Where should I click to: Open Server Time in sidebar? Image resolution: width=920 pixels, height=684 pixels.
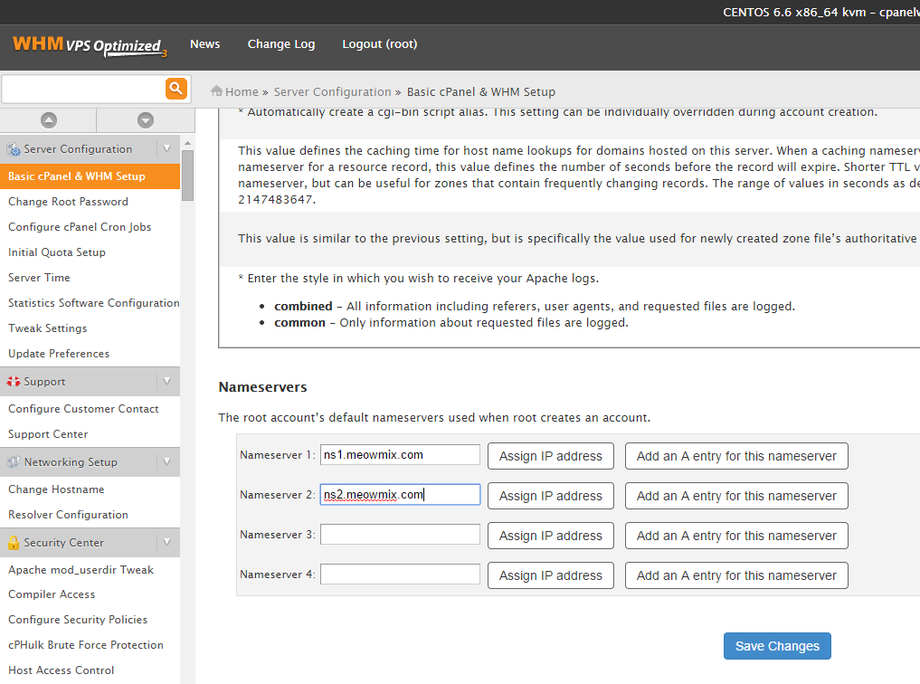coord(39,277)
